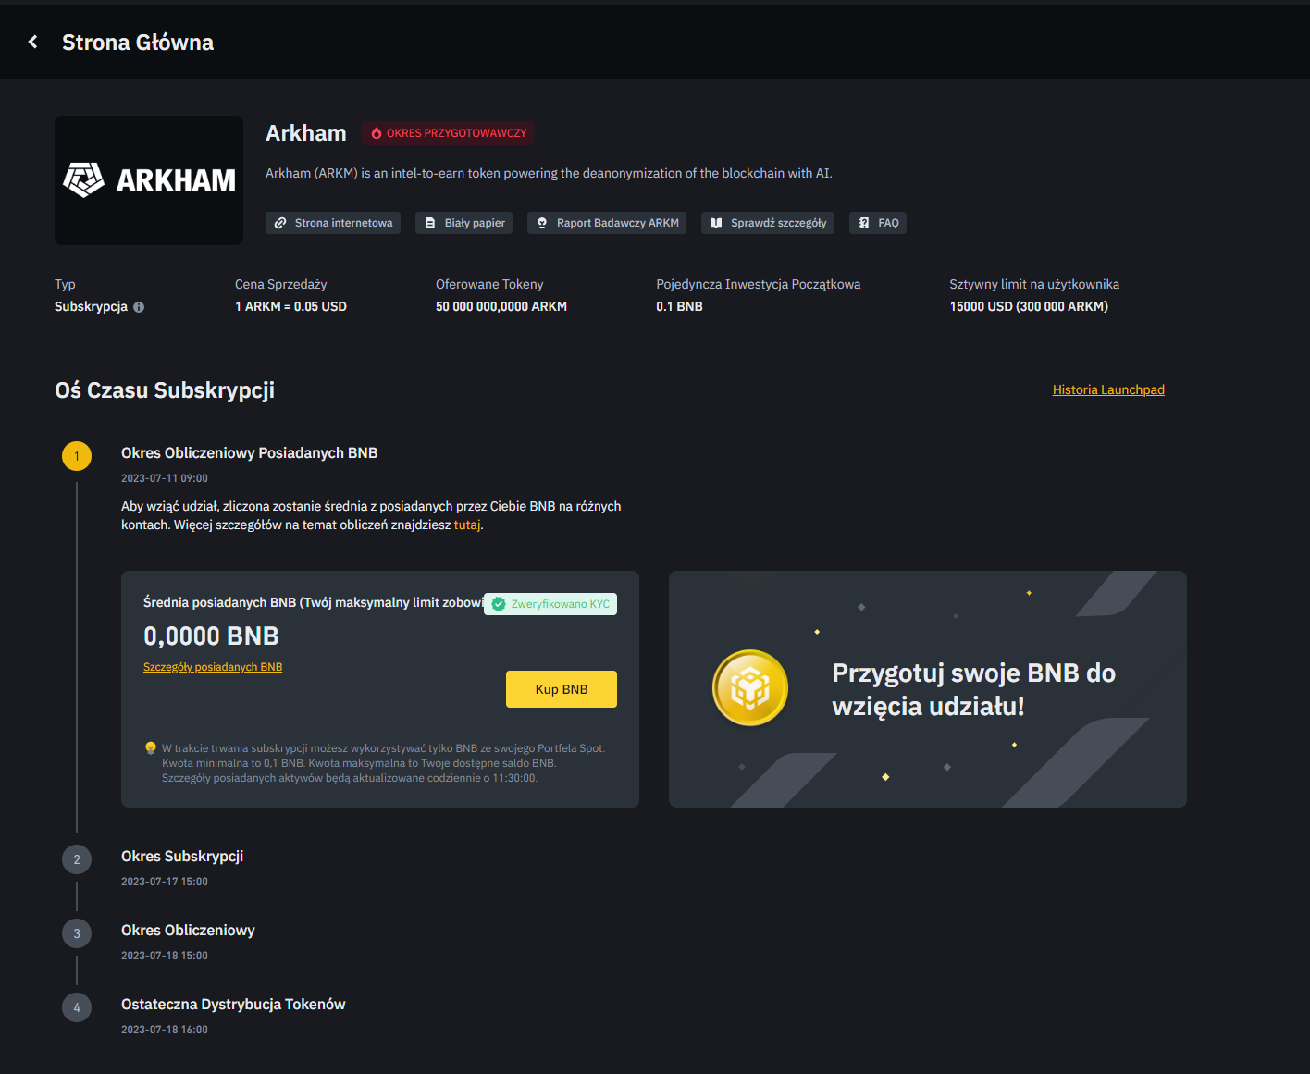Click the 50 000 000,0000 ARKM value
This screenshot has height=1074, width=1310.
[501, 306]
